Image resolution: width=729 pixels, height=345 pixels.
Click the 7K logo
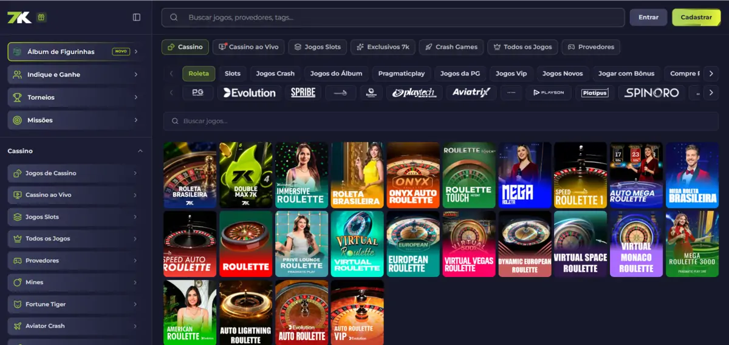19,18
